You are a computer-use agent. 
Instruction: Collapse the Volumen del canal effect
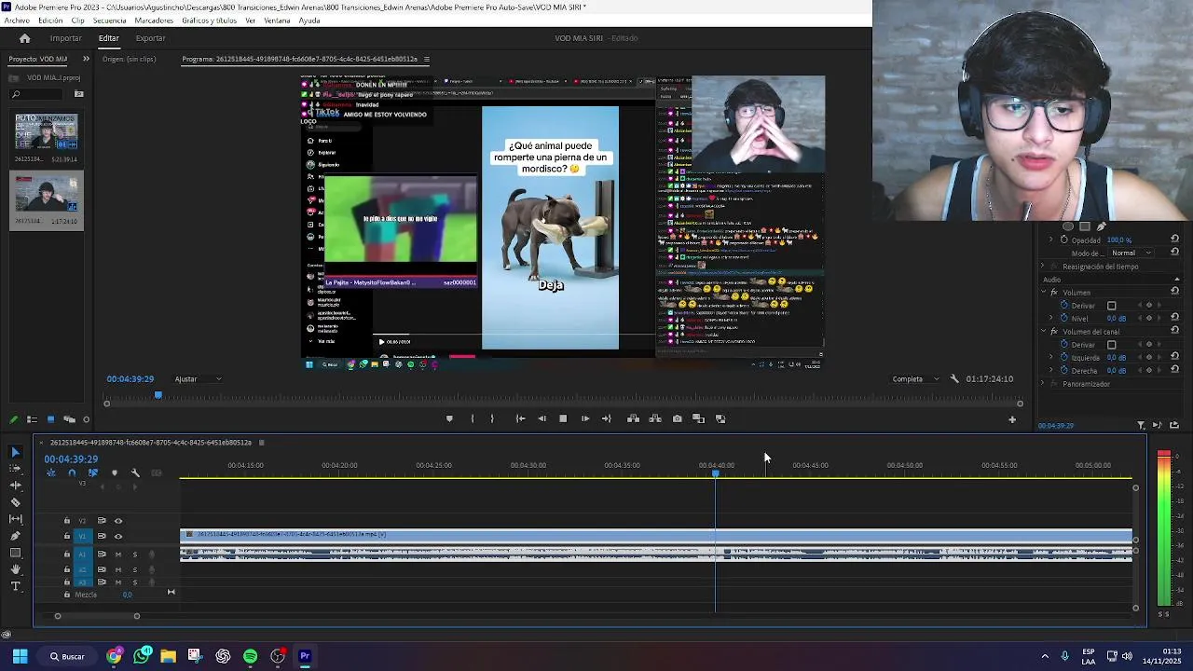(x=1043, y=332)
